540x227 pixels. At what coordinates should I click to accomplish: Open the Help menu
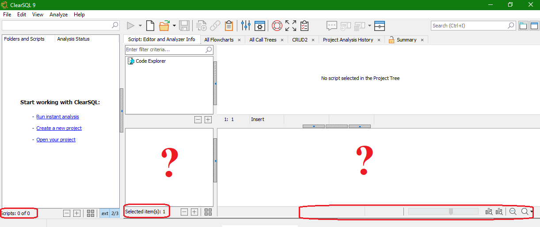click(x=80, y=15)
